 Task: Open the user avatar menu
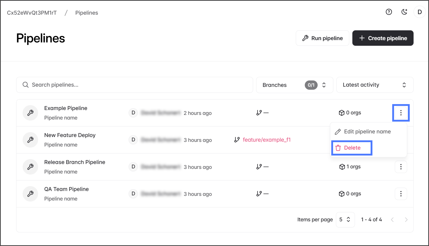click(419, 12)
